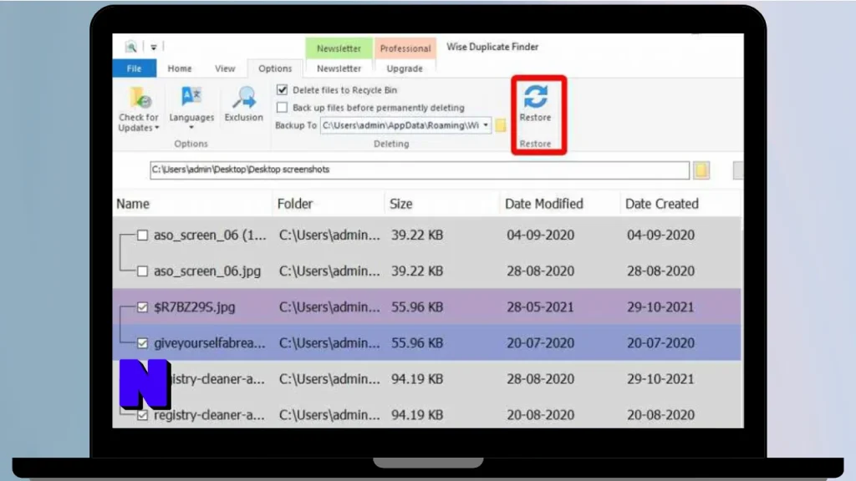Browse backup folder with yellow folder icon
Screen dimensions: 856x481
coord(501,125)
